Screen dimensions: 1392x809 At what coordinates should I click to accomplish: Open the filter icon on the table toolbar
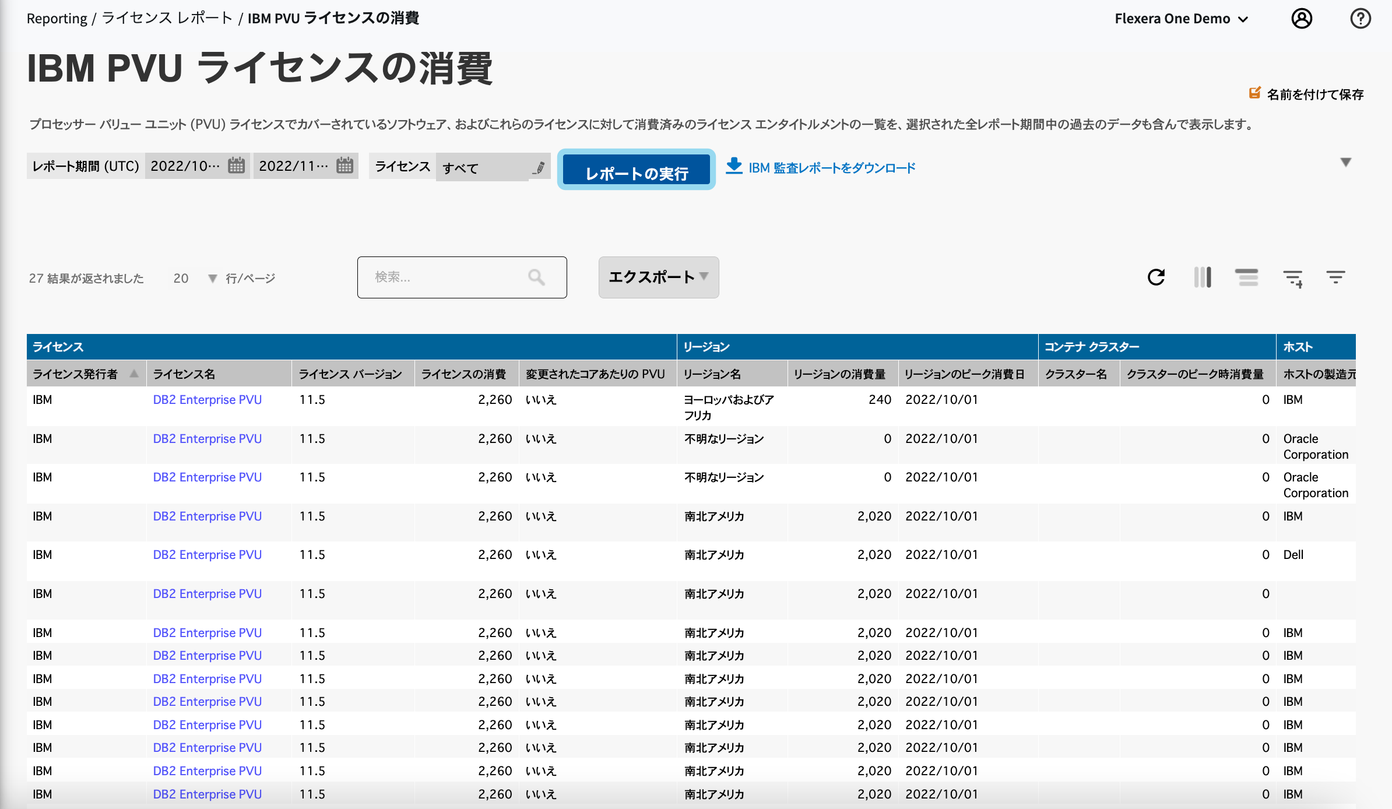pos(1336,277)
